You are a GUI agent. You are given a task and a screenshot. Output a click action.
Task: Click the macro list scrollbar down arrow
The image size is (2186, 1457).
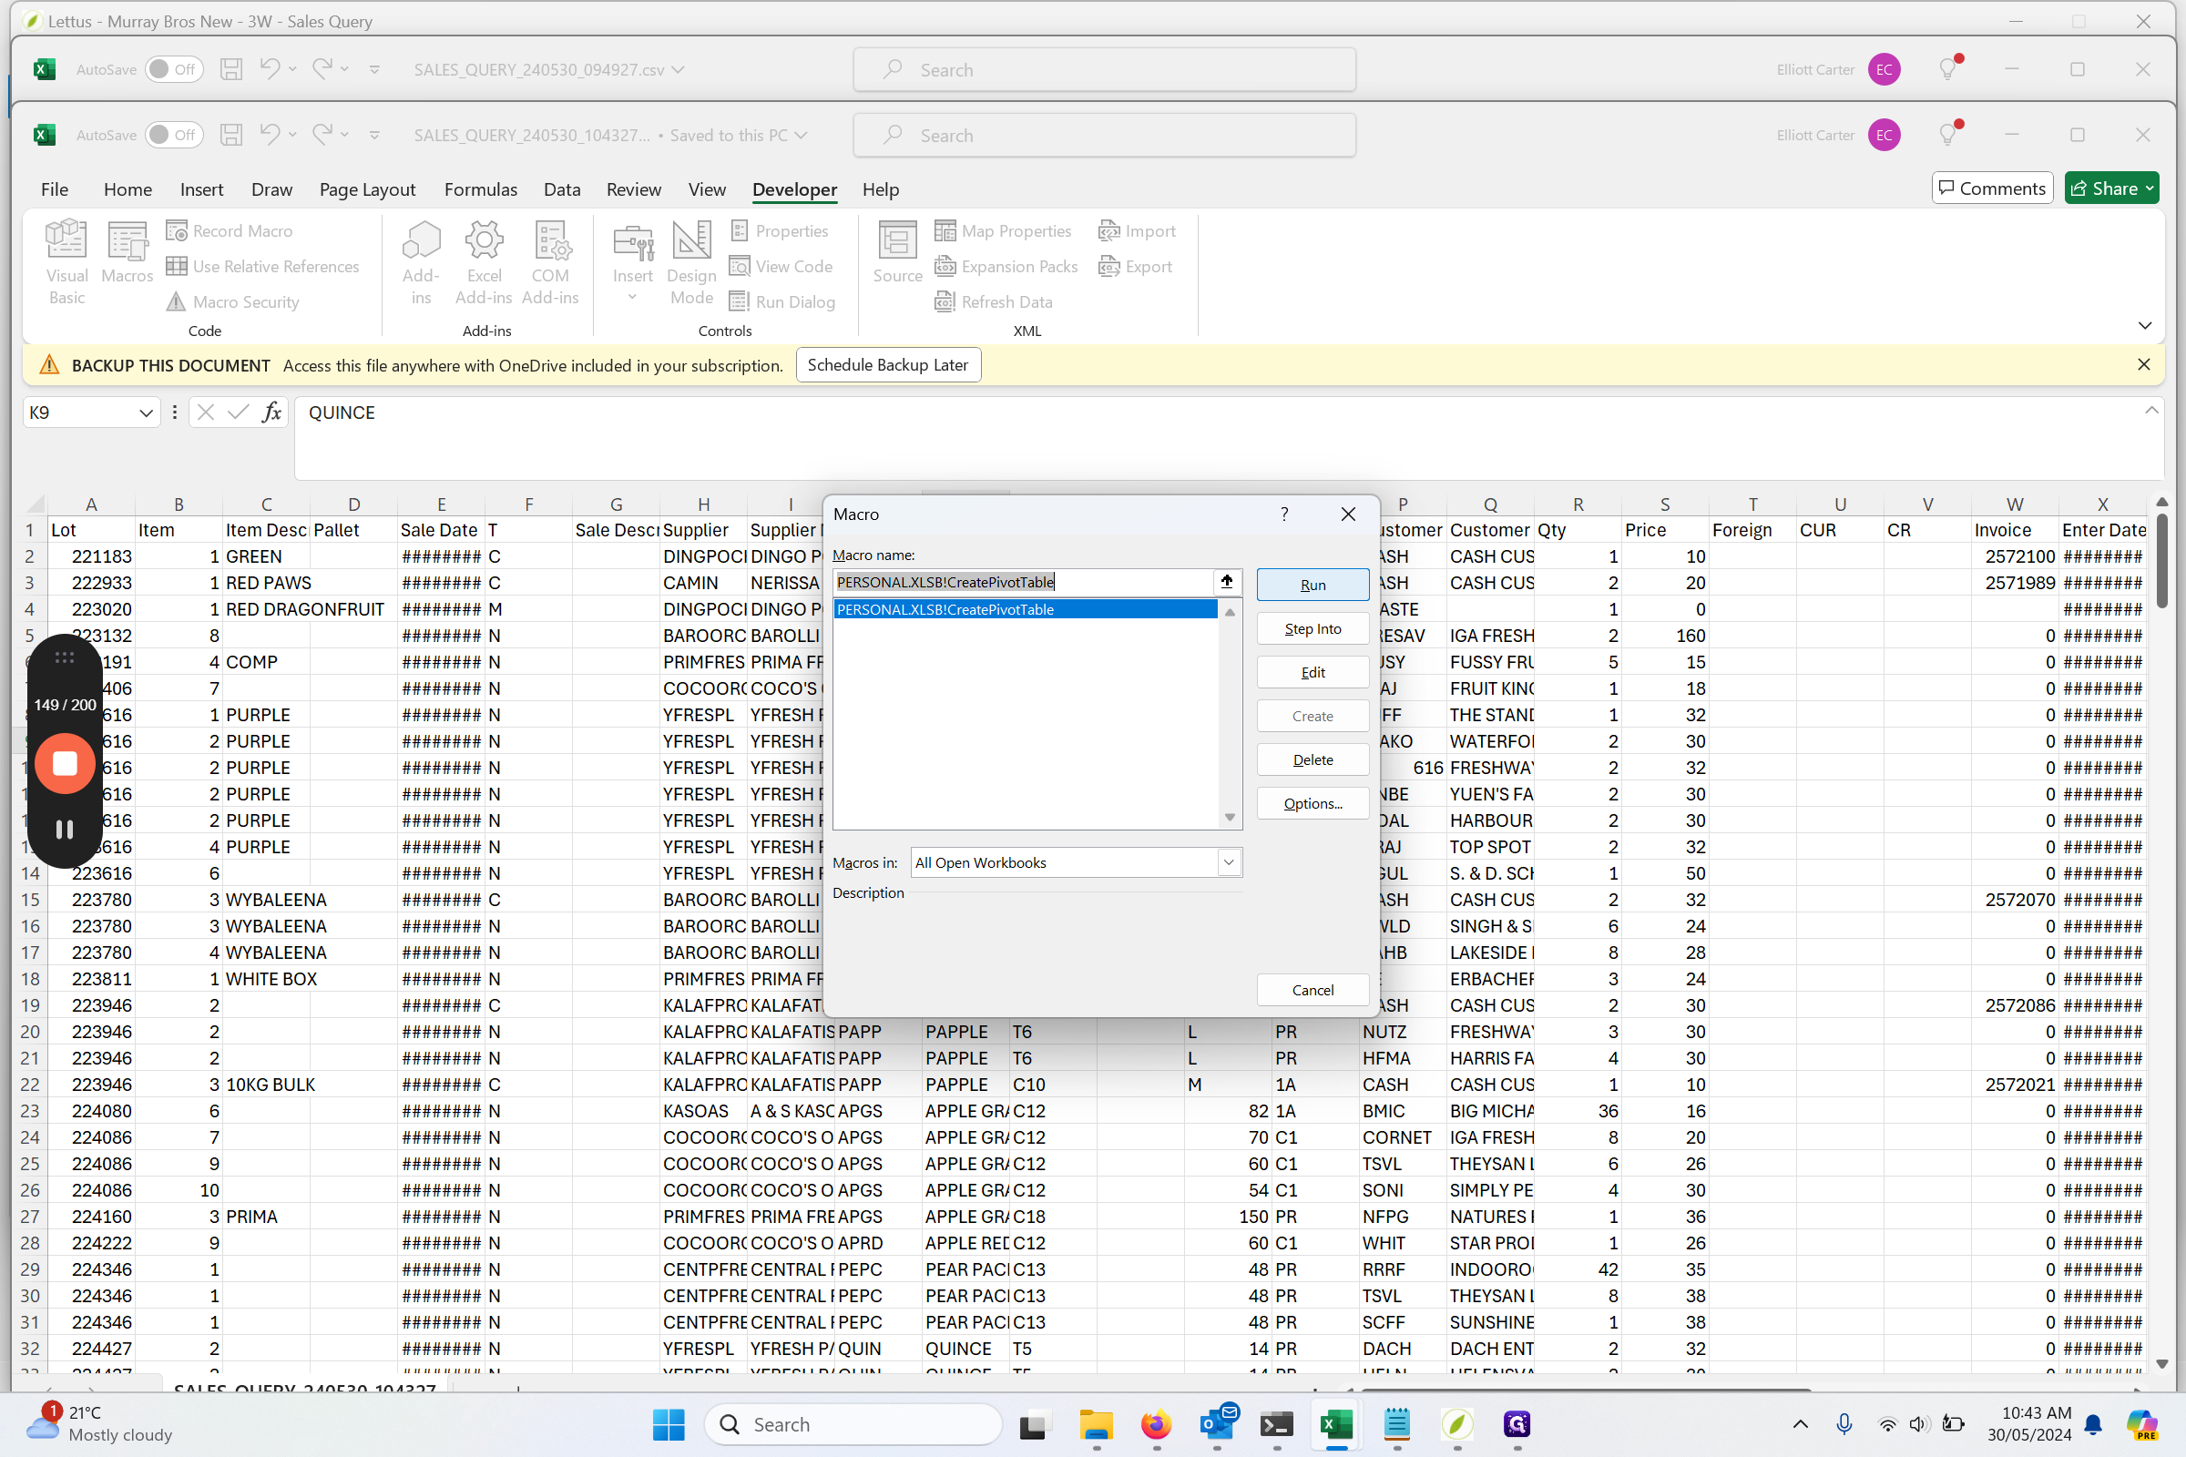(1230, 818)
